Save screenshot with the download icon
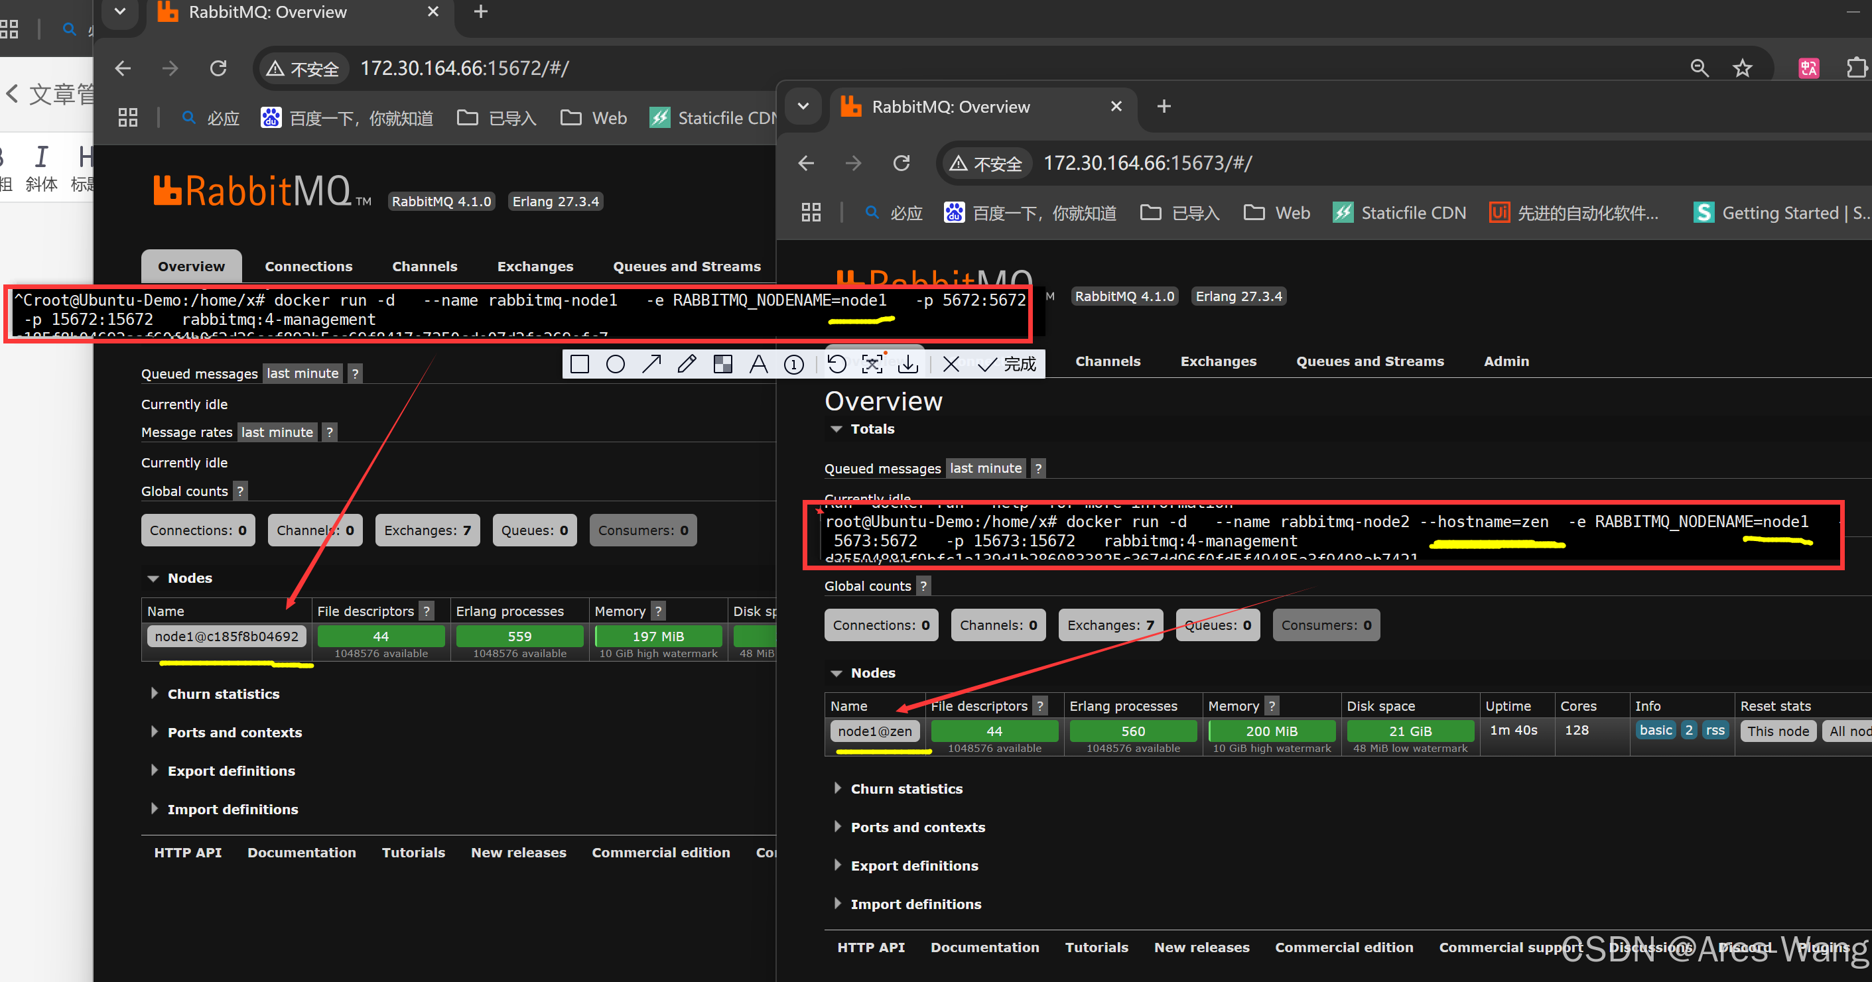The image size is (1872, 982). point(907,364)
